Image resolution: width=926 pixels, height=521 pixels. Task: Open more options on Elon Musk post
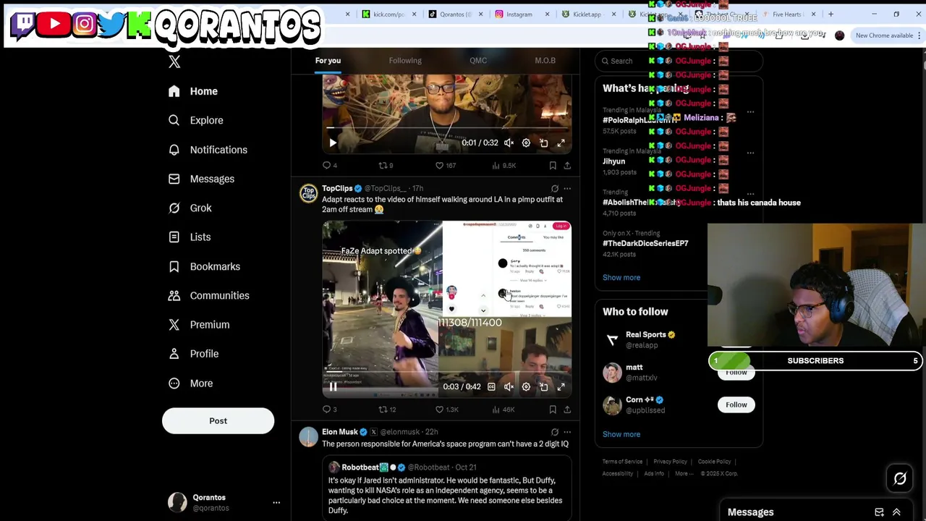click(x=567, y=432)
